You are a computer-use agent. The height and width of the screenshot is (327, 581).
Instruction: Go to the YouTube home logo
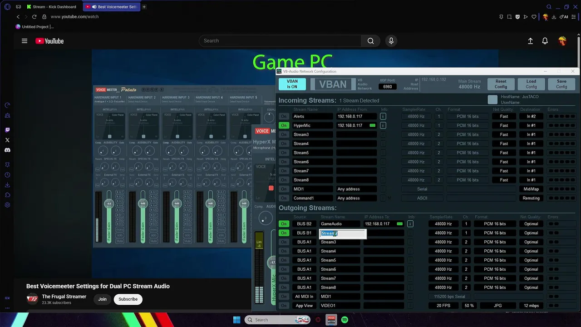point(49,41)
